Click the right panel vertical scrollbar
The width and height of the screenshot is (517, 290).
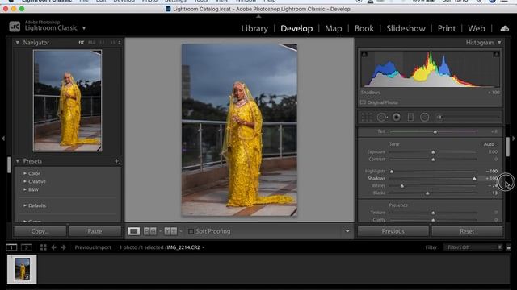pyautogui.click(x=508, y=147)
